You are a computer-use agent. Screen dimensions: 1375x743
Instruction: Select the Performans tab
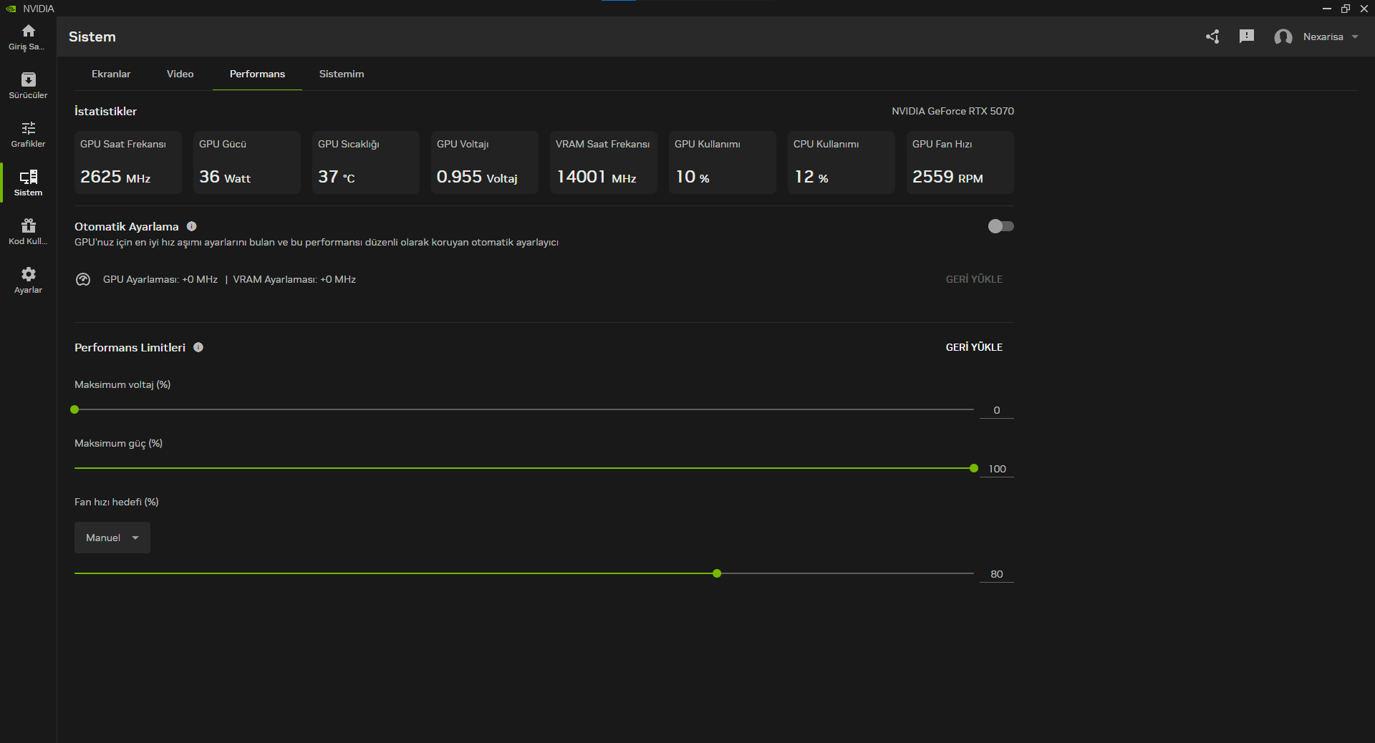tap(257, 74)
